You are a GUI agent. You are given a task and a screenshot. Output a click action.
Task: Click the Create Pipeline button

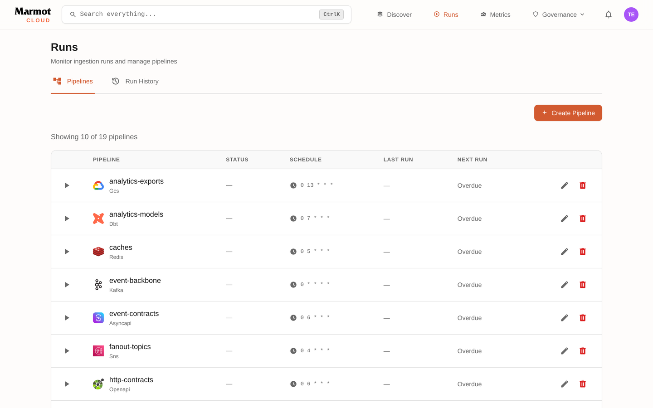[x=568, y=113]
